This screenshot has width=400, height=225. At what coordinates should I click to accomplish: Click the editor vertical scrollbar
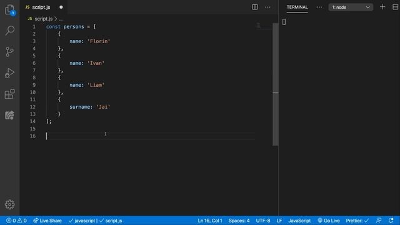[276, 84]
